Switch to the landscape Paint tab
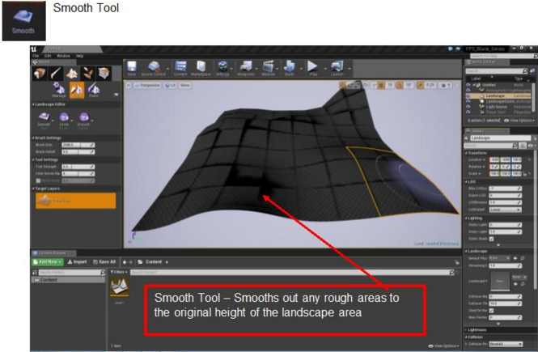This screenshot has width=538, height=352. click(94, 90)
